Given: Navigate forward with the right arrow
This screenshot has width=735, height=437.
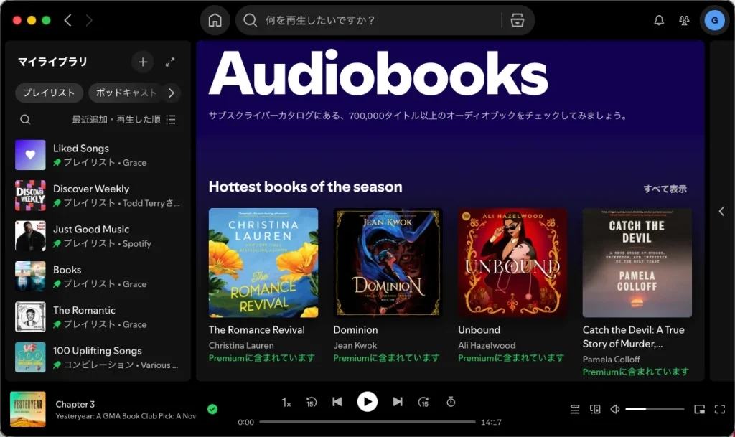Looking at the screenshot, I should (89, 20).
